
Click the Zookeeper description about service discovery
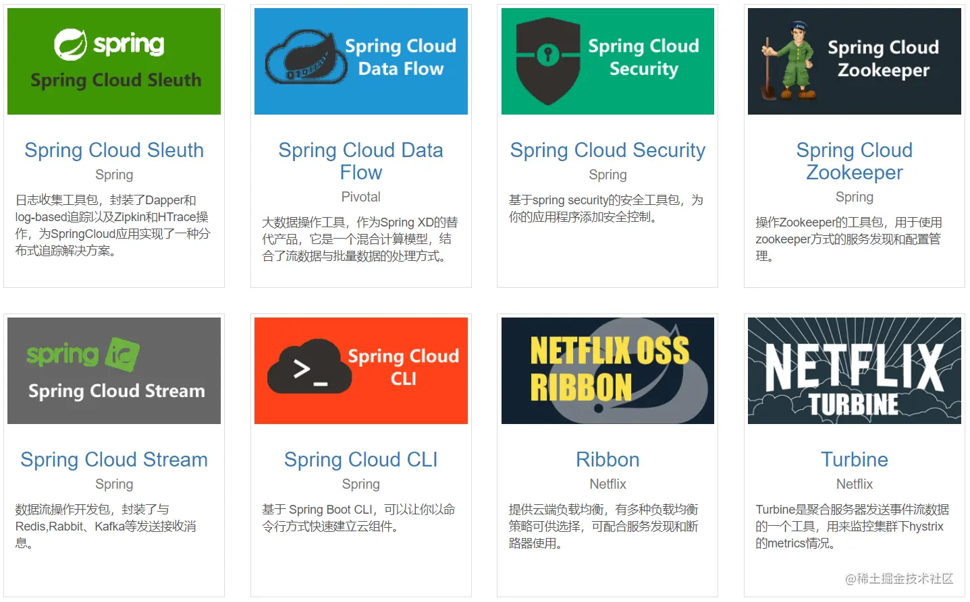click(849, 239)
